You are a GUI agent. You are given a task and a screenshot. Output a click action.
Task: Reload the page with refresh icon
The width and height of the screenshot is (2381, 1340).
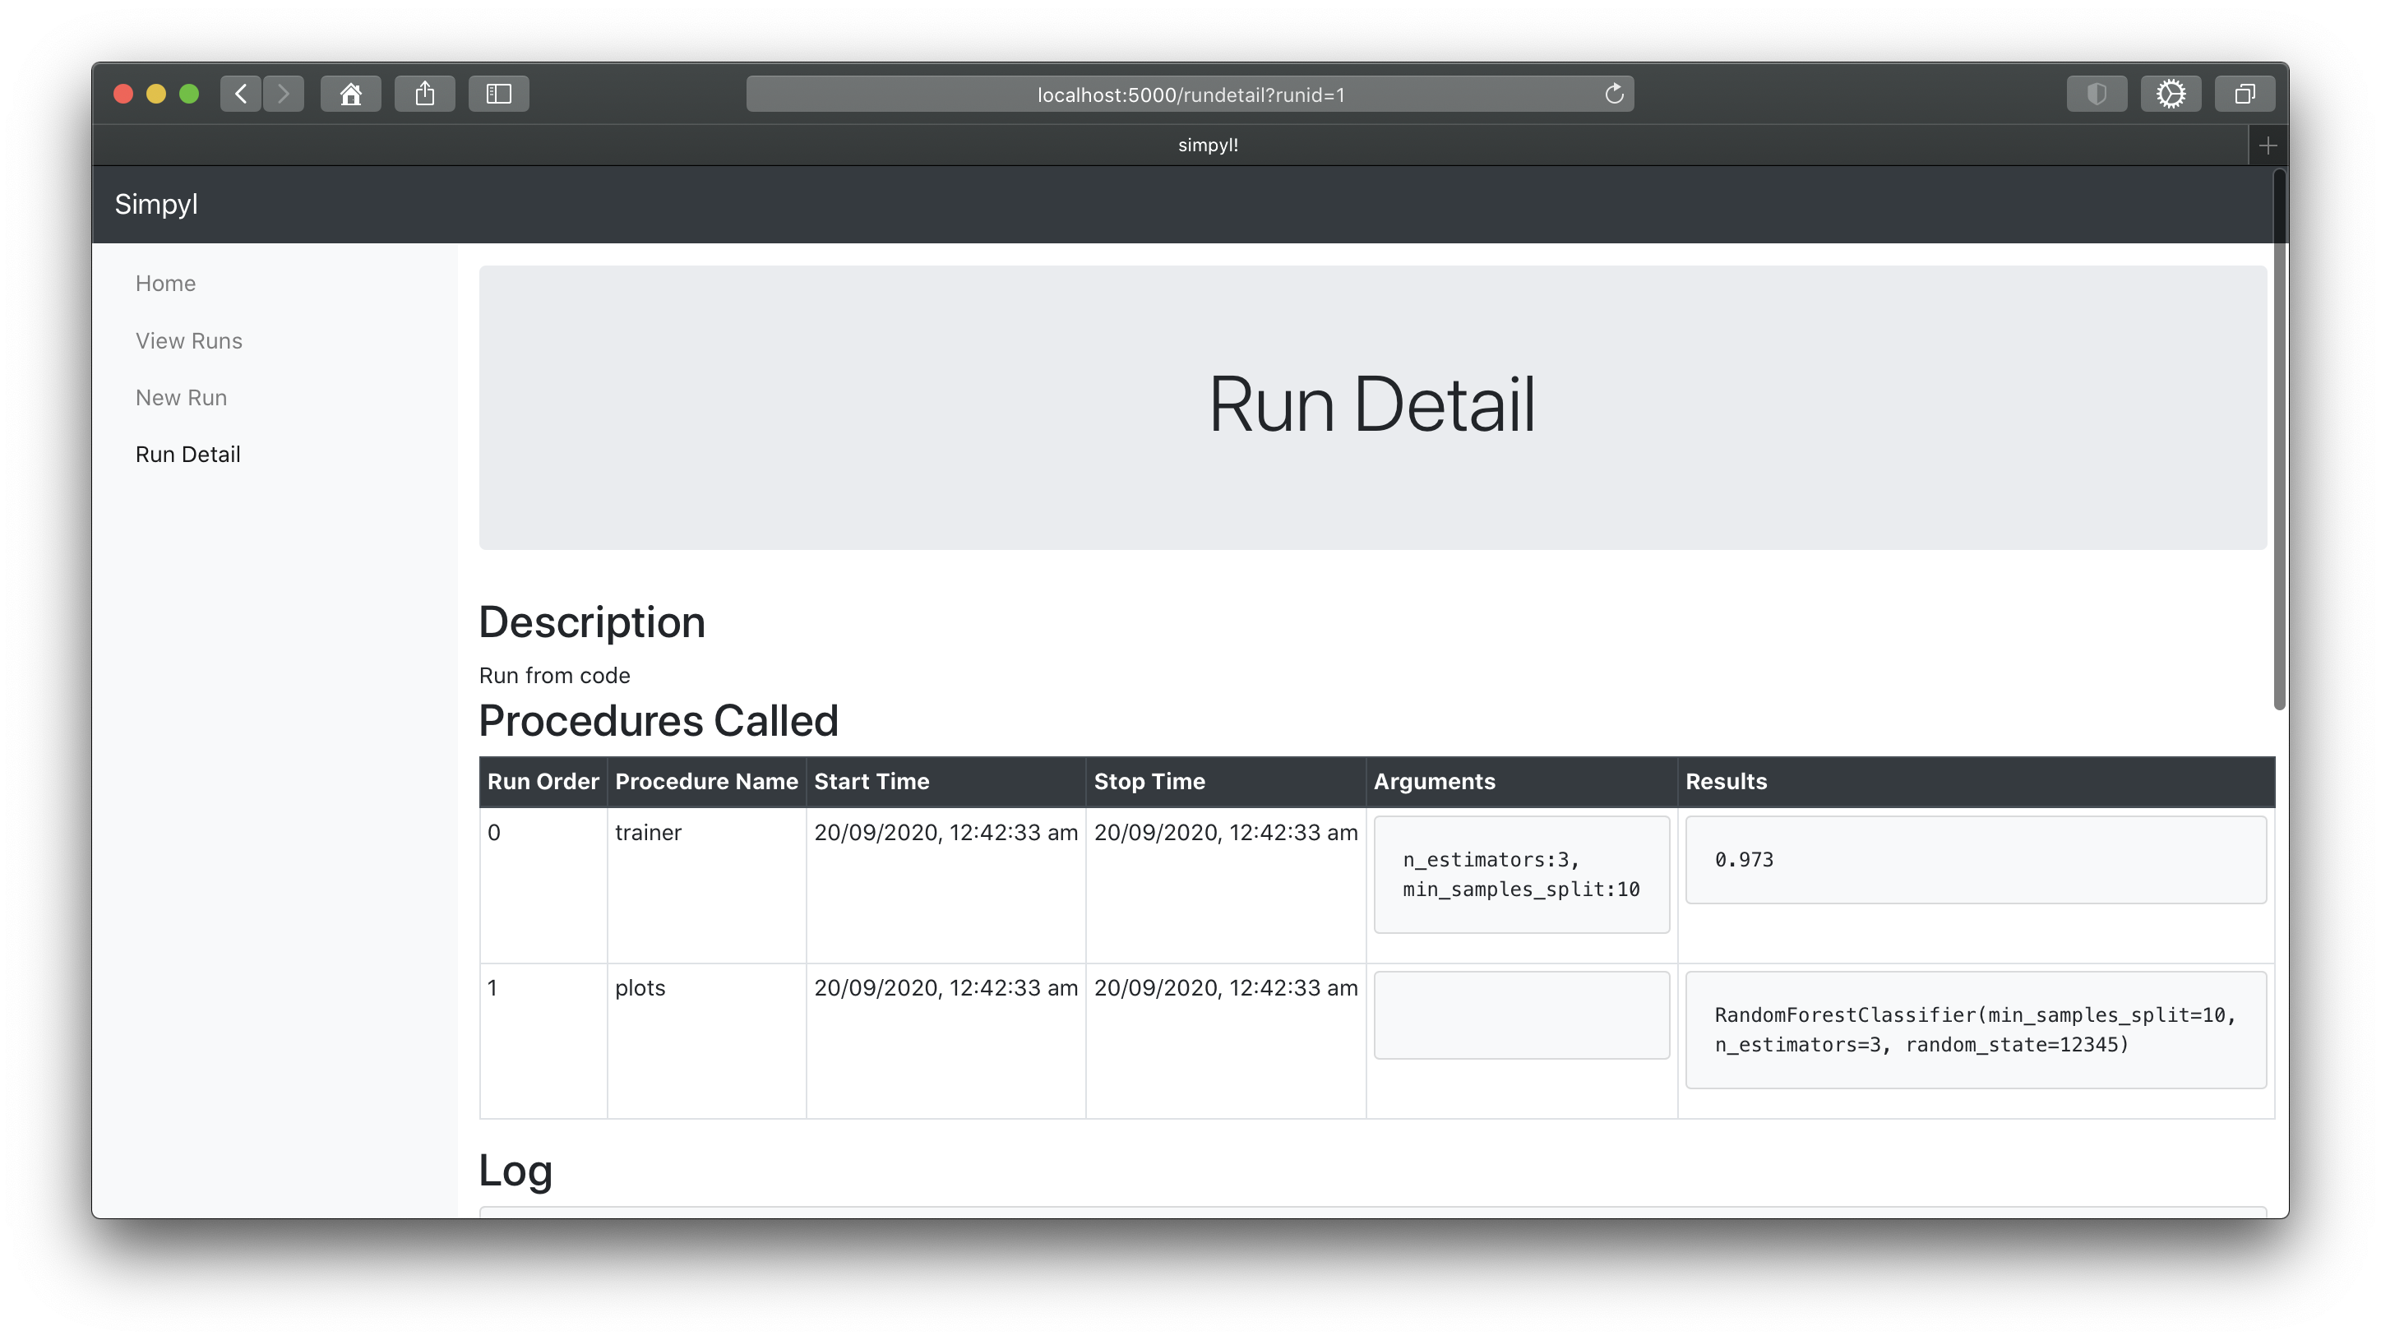1614,94
